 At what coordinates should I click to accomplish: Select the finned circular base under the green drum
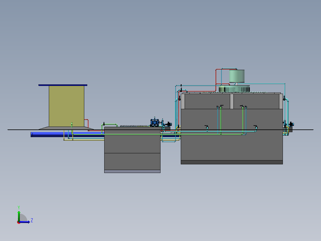coord(234,89)
